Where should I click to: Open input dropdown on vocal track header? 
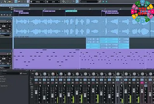click(x=11, y=34)
